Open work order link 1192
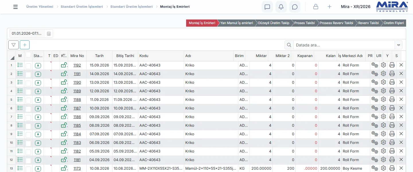 [77, 65]
